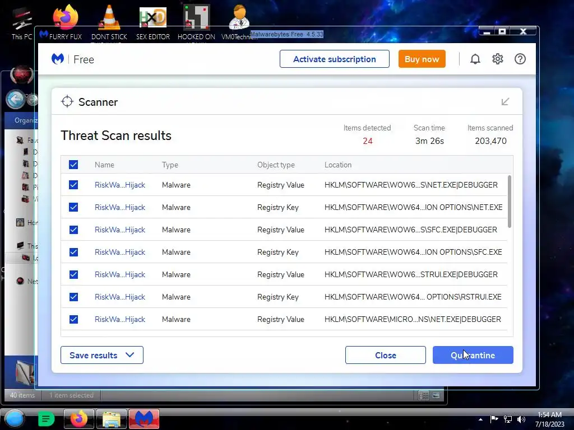Screen dimensions: 574x430
Task: Click location HKLM\SOFTWARE\WOW64...ION OPTIONS\SFC.EXE
Action: 413,252
